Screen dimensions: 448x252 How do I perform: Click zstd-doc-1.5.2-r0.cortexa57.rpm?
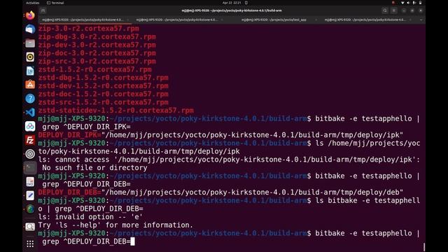[x=104, y=94]
